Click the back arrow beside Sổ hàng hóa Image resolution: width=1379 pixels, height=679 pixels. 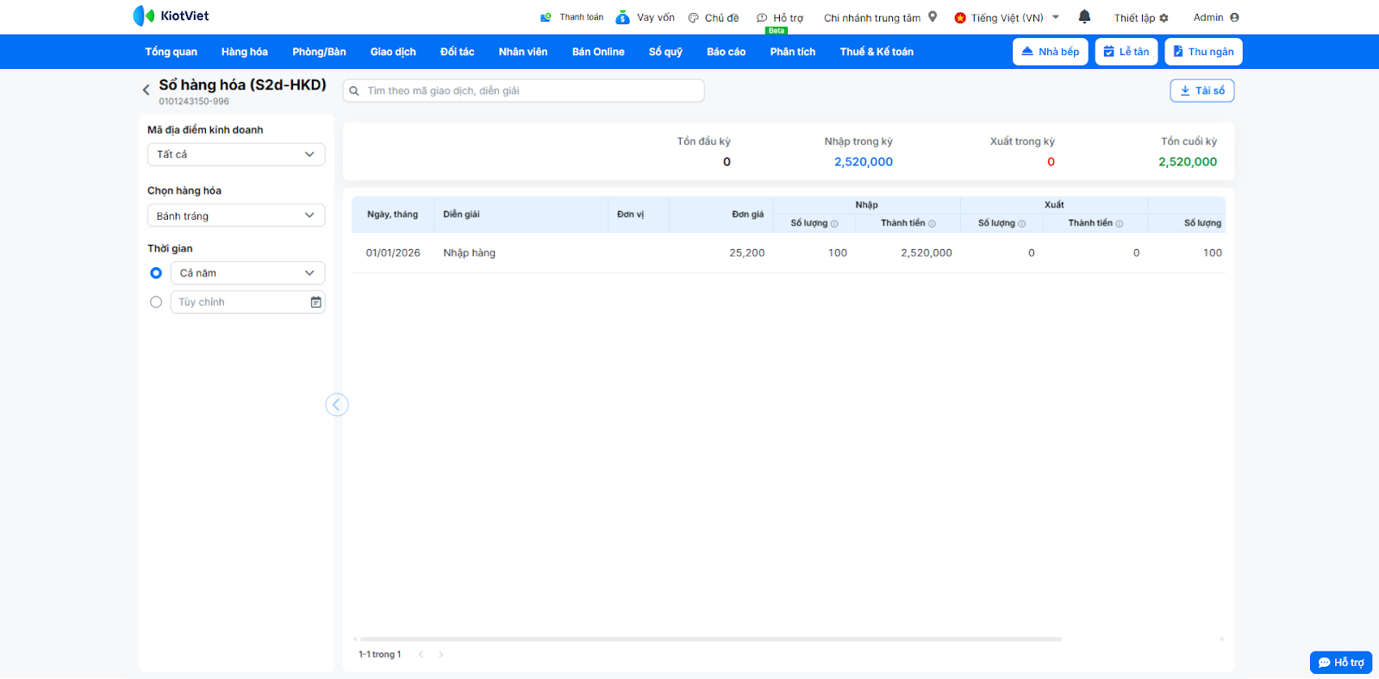(146, 90)
